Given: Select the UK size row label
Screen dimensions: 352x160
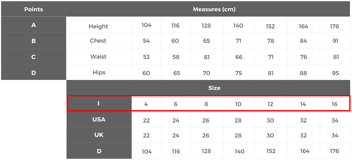Looking at the screenshot, I should point(99,135).
